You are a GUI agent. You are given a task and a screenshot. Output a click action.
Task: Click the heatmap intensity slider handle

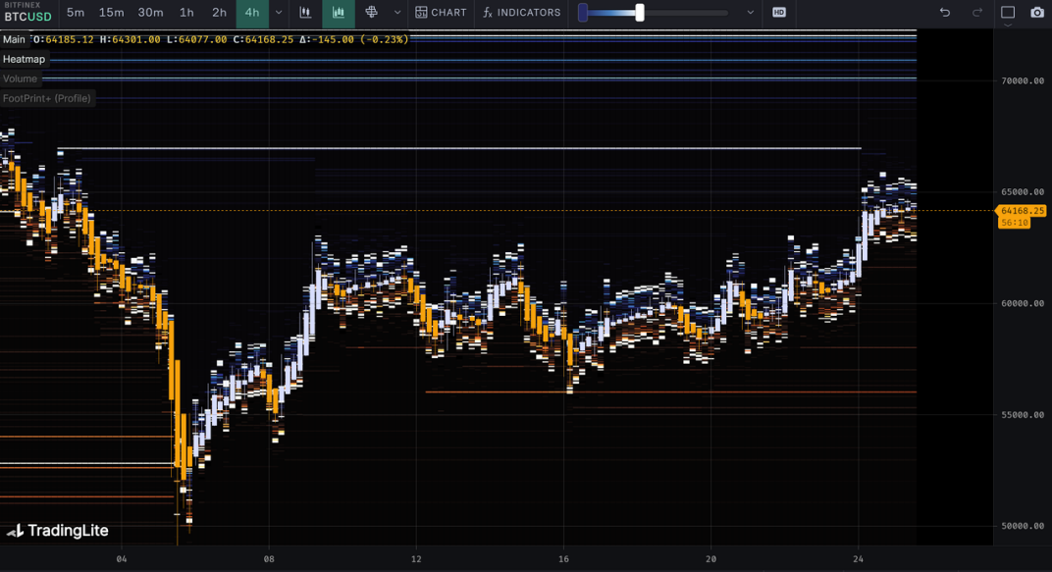coord(640,13)
